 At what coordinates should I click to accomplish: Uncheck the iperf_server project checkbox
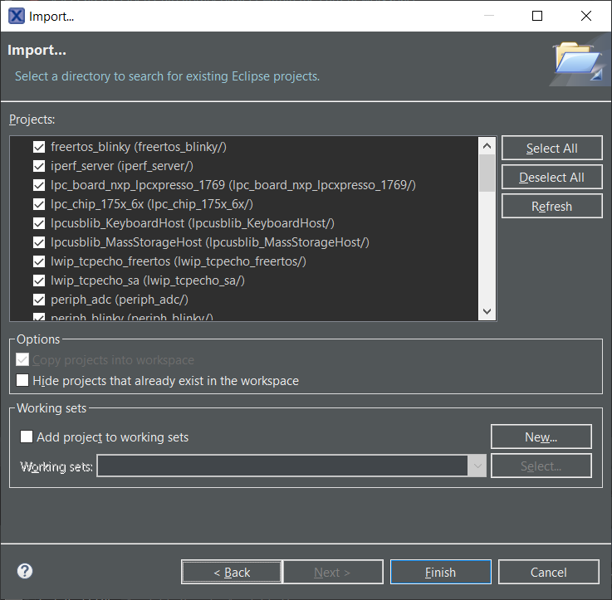pos(39,166)
